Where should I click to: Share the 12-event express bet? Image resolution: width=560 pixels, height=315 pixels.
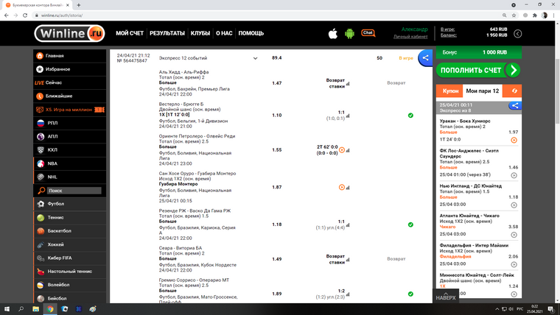pos(425,58)
